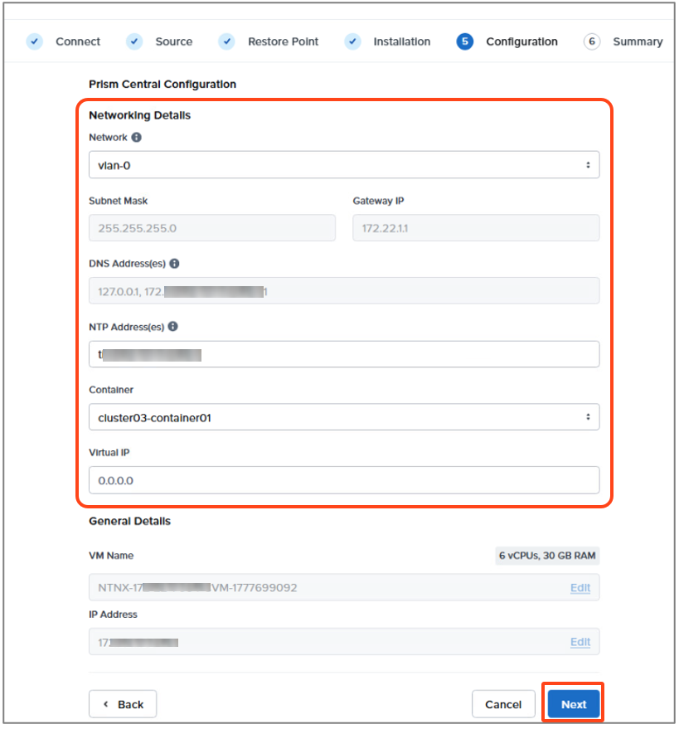Click the 'Container' label

(111, 390)
